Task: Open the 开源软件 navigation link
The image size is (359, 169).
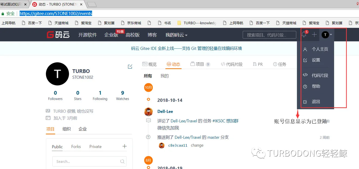Action: pyautogui.click(x=87, y=35)
